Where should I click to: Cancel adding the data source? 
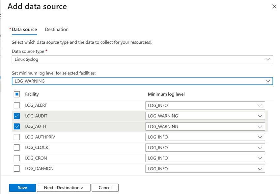[x=105, y=187]
